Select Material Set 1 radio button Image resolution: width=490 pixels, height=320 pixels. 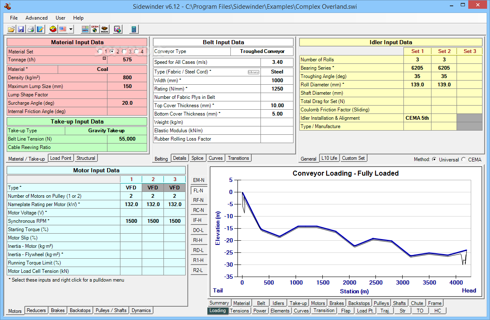(x=100, y=51)
